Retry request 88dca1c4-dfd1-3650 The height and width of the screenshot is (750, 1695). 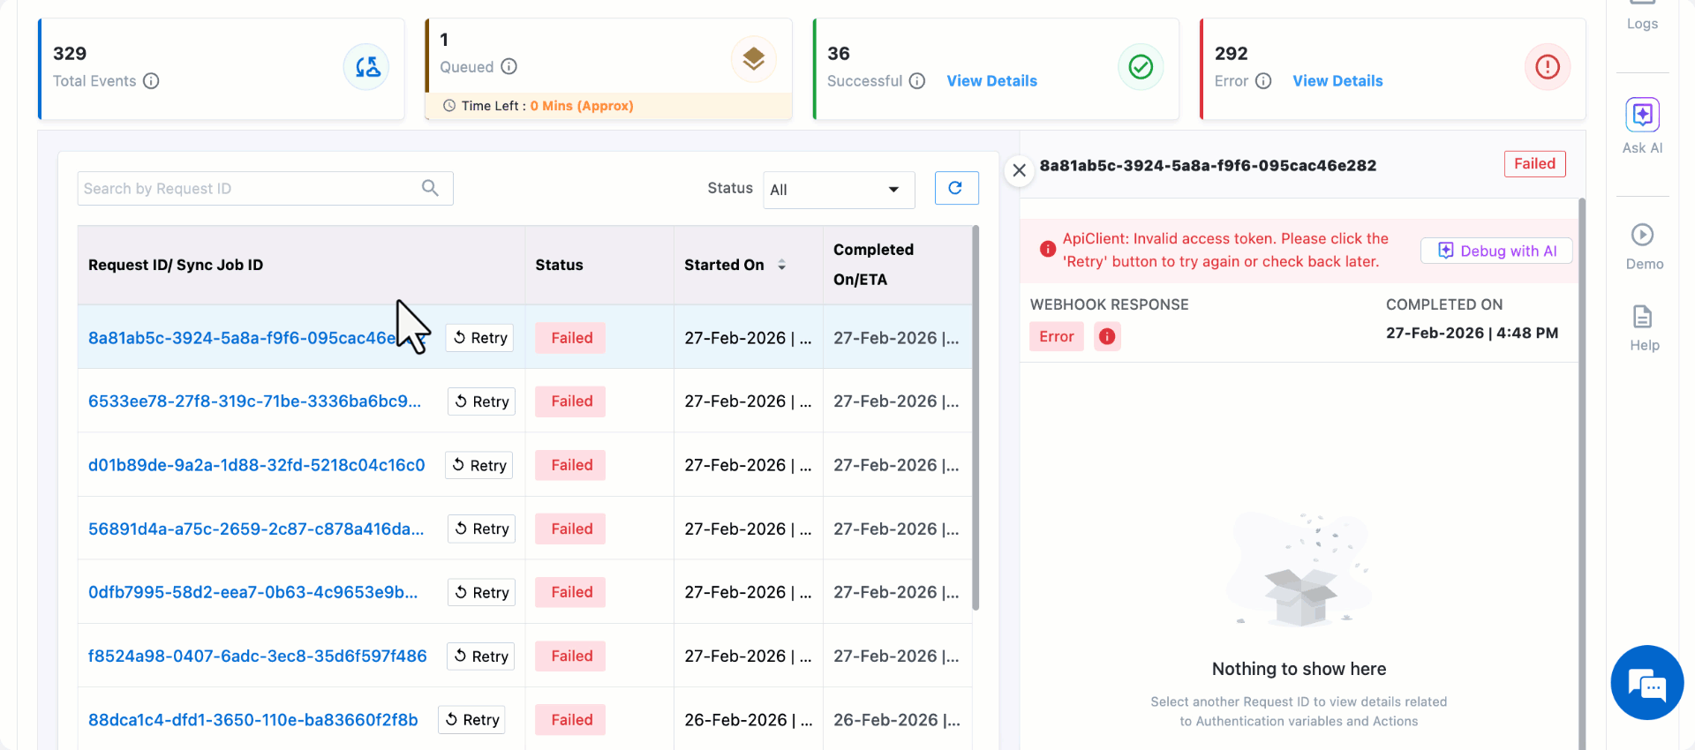pyautogui.click(x=471, y=719)
